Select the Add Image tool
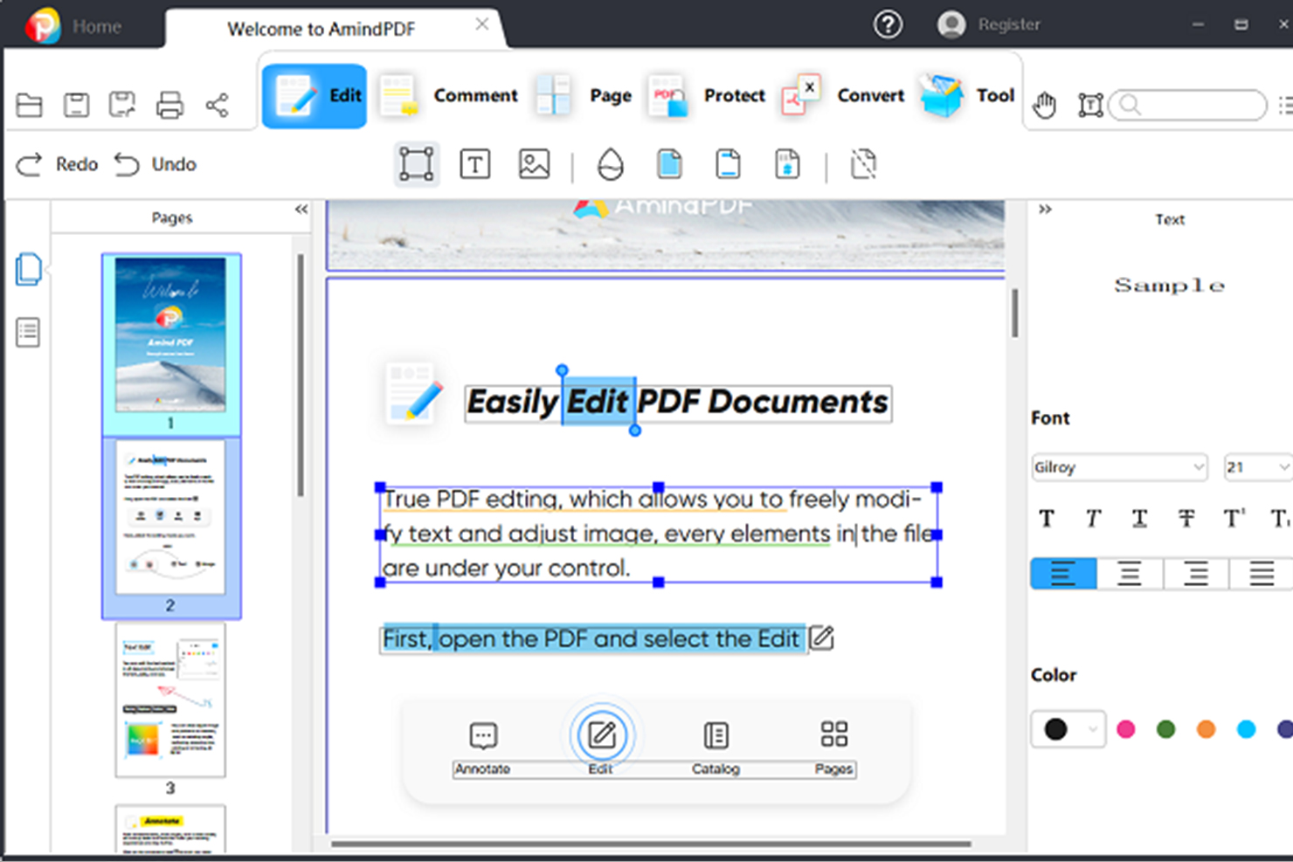This screenshot has width=1293, height=862. click(x=534, y=164)
